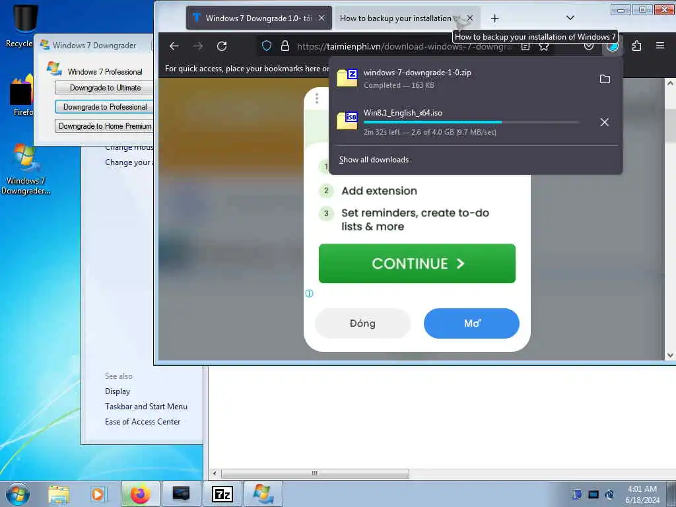Screen dimensions: 676x507
Task: Click the blue Mở button
Action: tap(471, 323)
